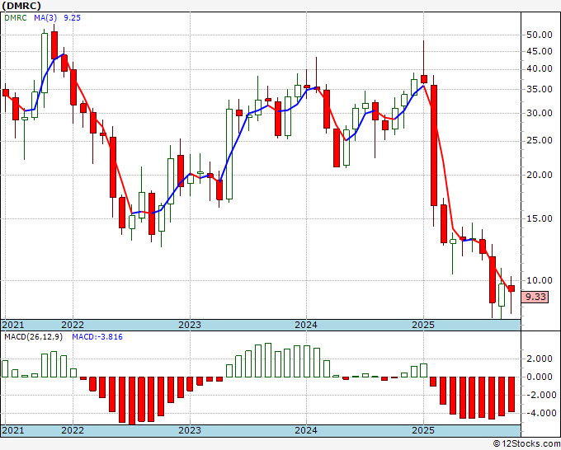The image size is (561, 450).
Task: Click 2022 on the price chart time axis
Action: click(x=73, y=325)
